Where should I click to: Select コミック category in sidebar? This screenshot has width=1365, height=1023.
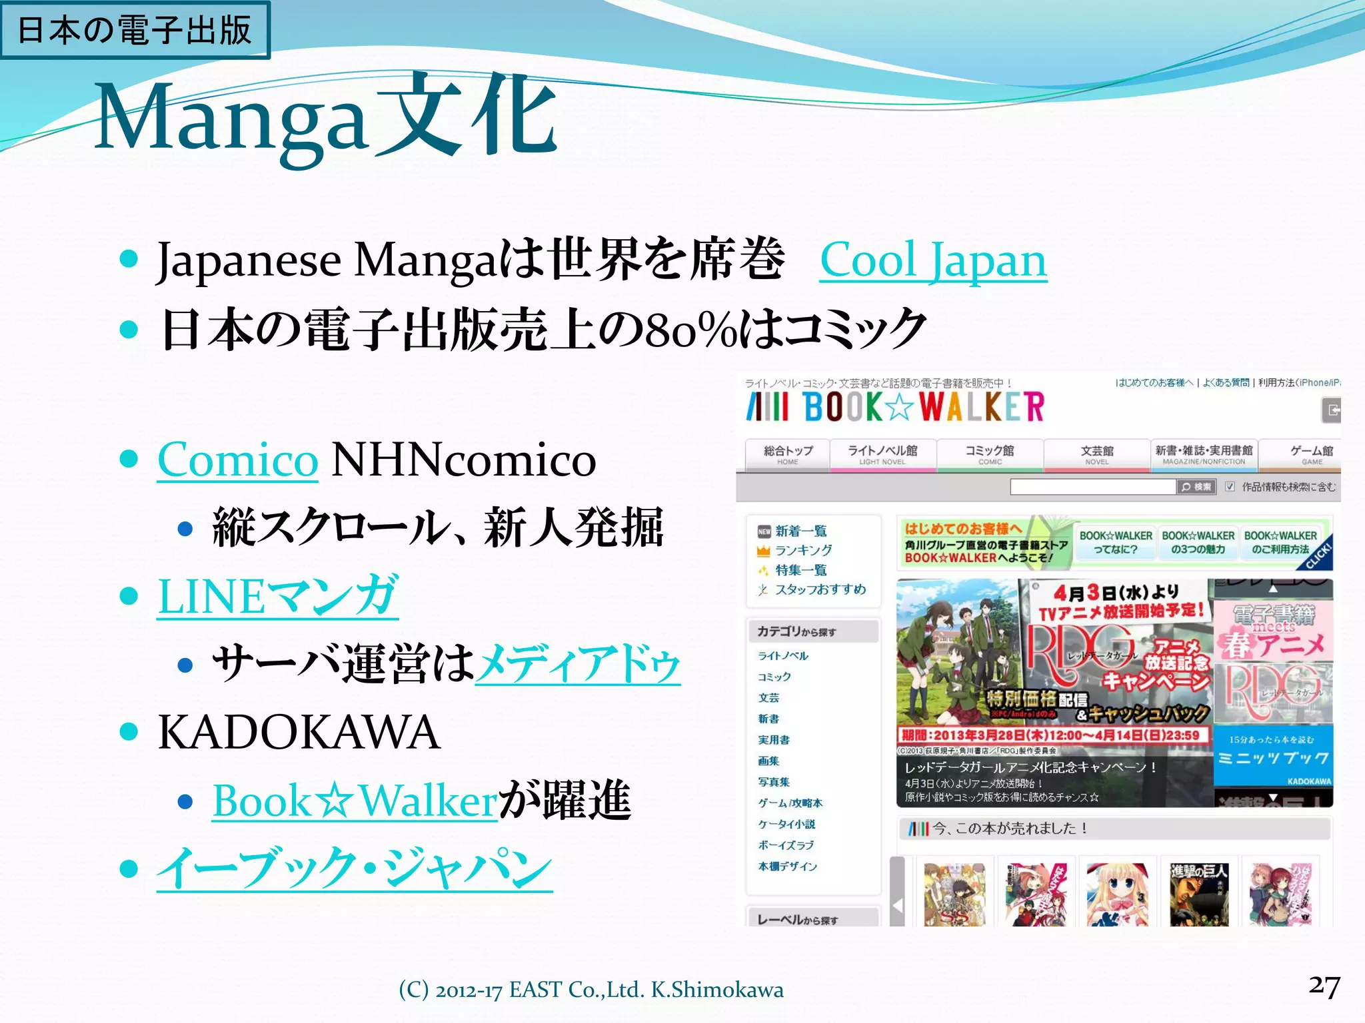click(x=774, y=677)
